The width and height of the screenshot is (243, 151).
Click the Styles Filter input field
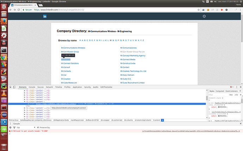(x=218, y=95)
